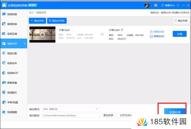Select the 视频水印 tab in sidebar
The height and width of the screenshot is (129, 191).
point(12,44)
